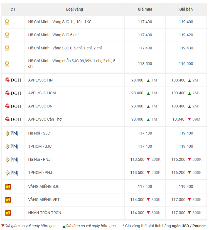Click green up arrow in AVPL/SJC HN buy price
This screenshot has width=209, height=230.
(148, 81)
